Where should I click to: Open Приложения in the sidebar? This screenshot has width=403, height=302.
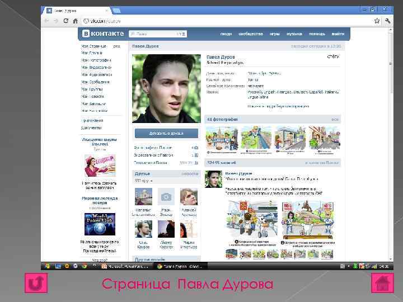point(92,120)
